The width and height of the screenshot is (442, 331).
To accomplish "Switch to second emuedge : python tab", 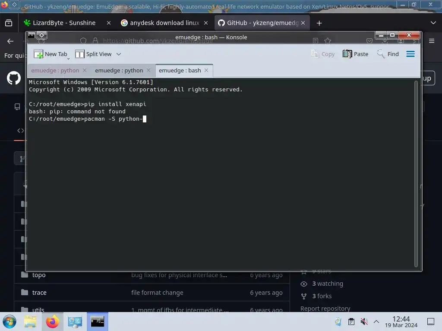I will pyautogui.click(x=119, y=70).
